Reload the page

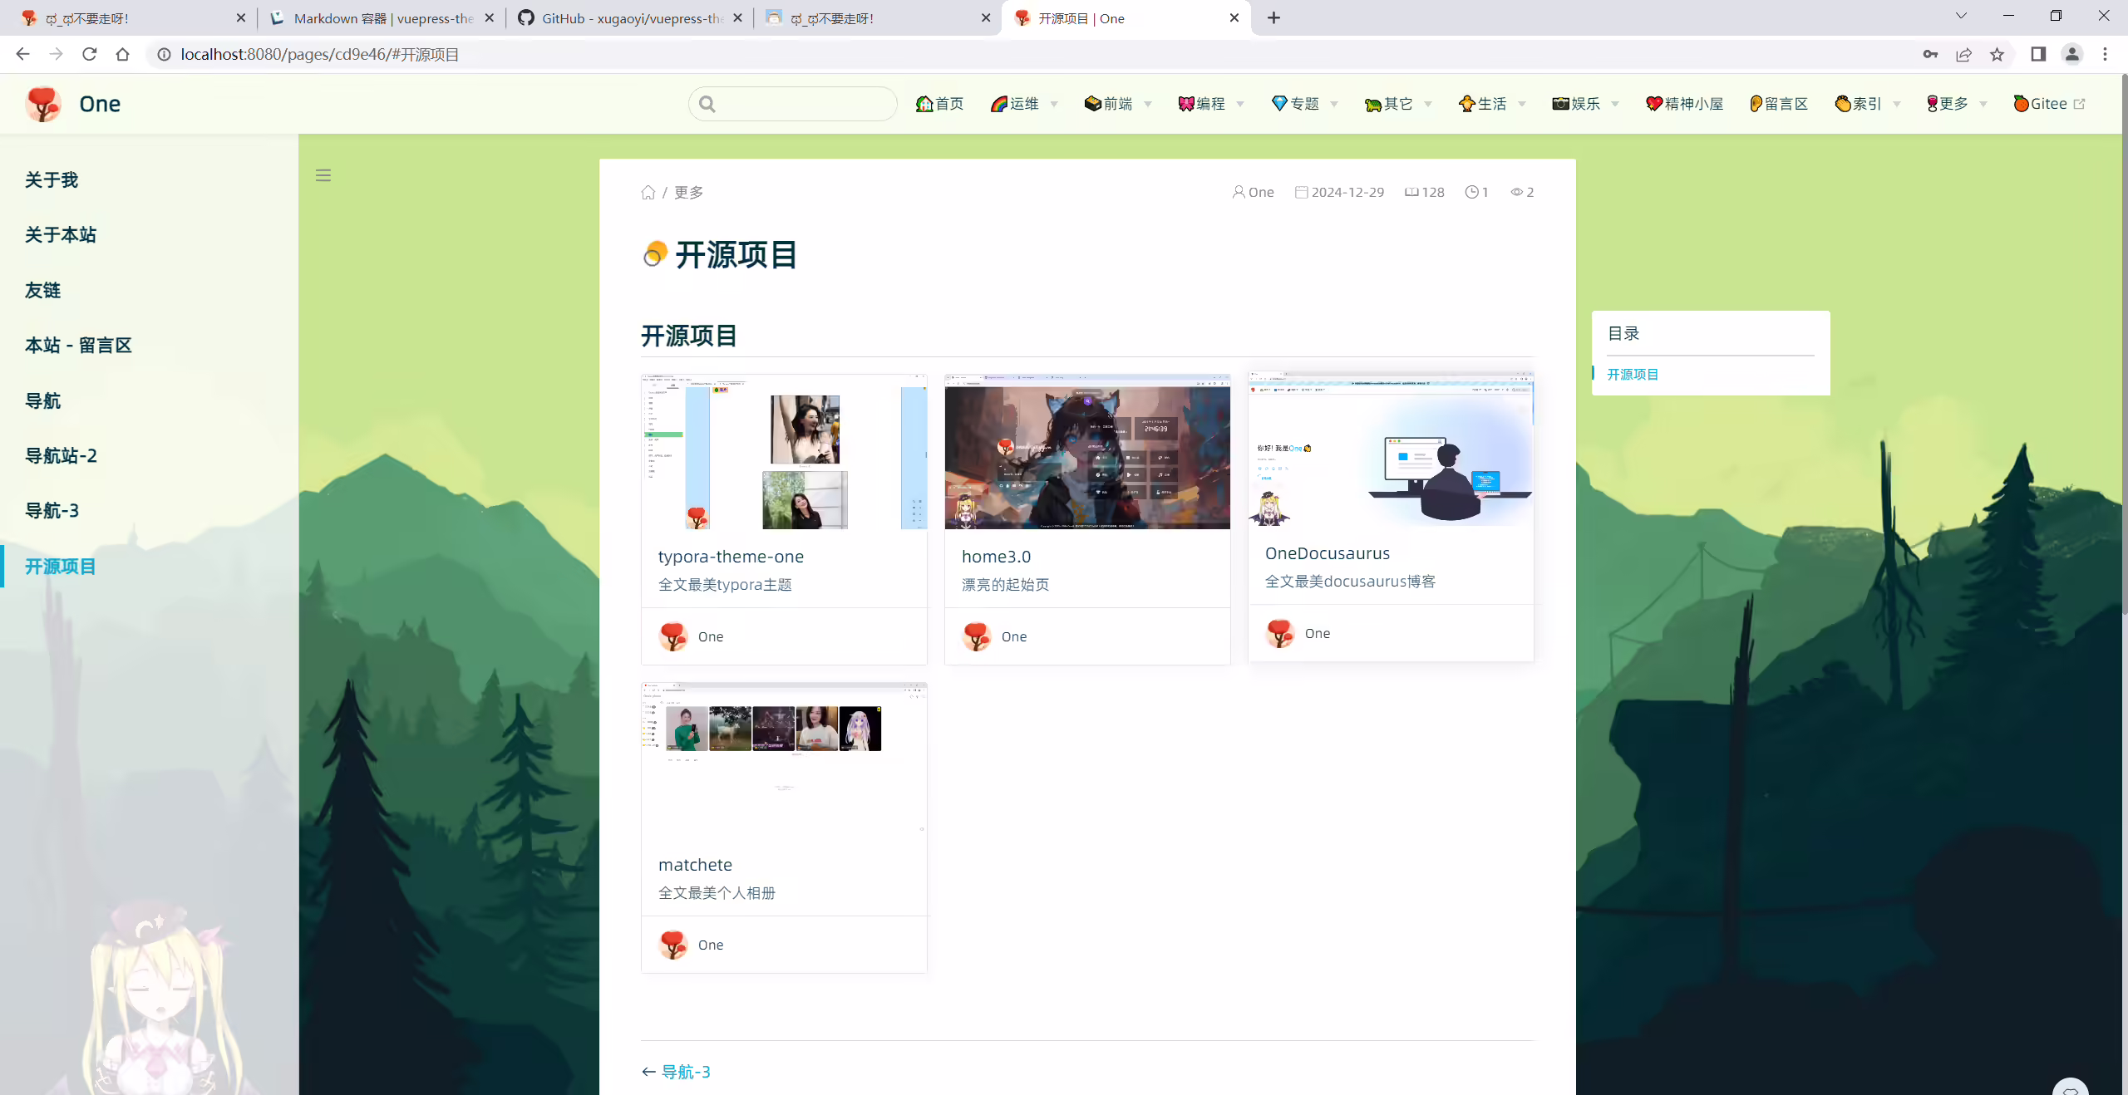[x=90, y=55]
